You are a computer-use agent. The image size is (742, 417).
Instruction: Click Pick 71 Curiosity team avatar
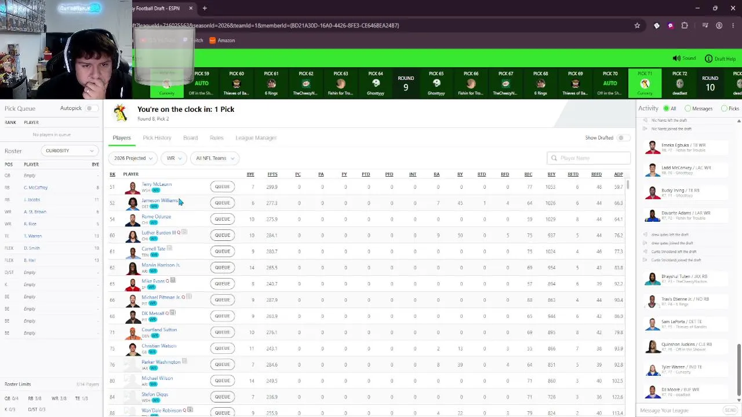[x=645, y=84]
